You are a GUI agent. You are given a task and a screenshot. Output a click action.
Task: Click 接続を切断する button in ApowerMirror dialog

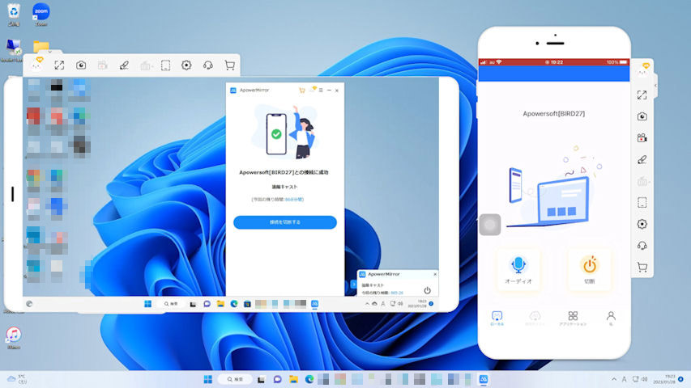(x=285, y=222)
